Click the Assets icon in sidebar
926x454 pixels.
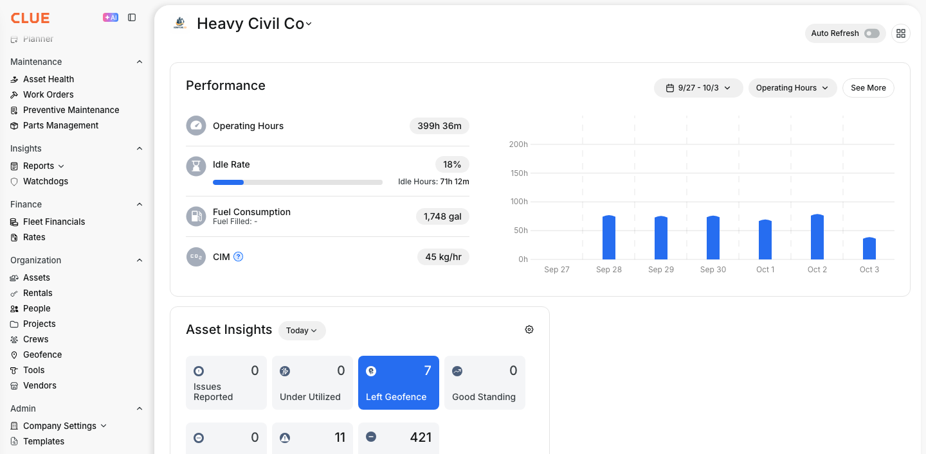click(14, 277)
